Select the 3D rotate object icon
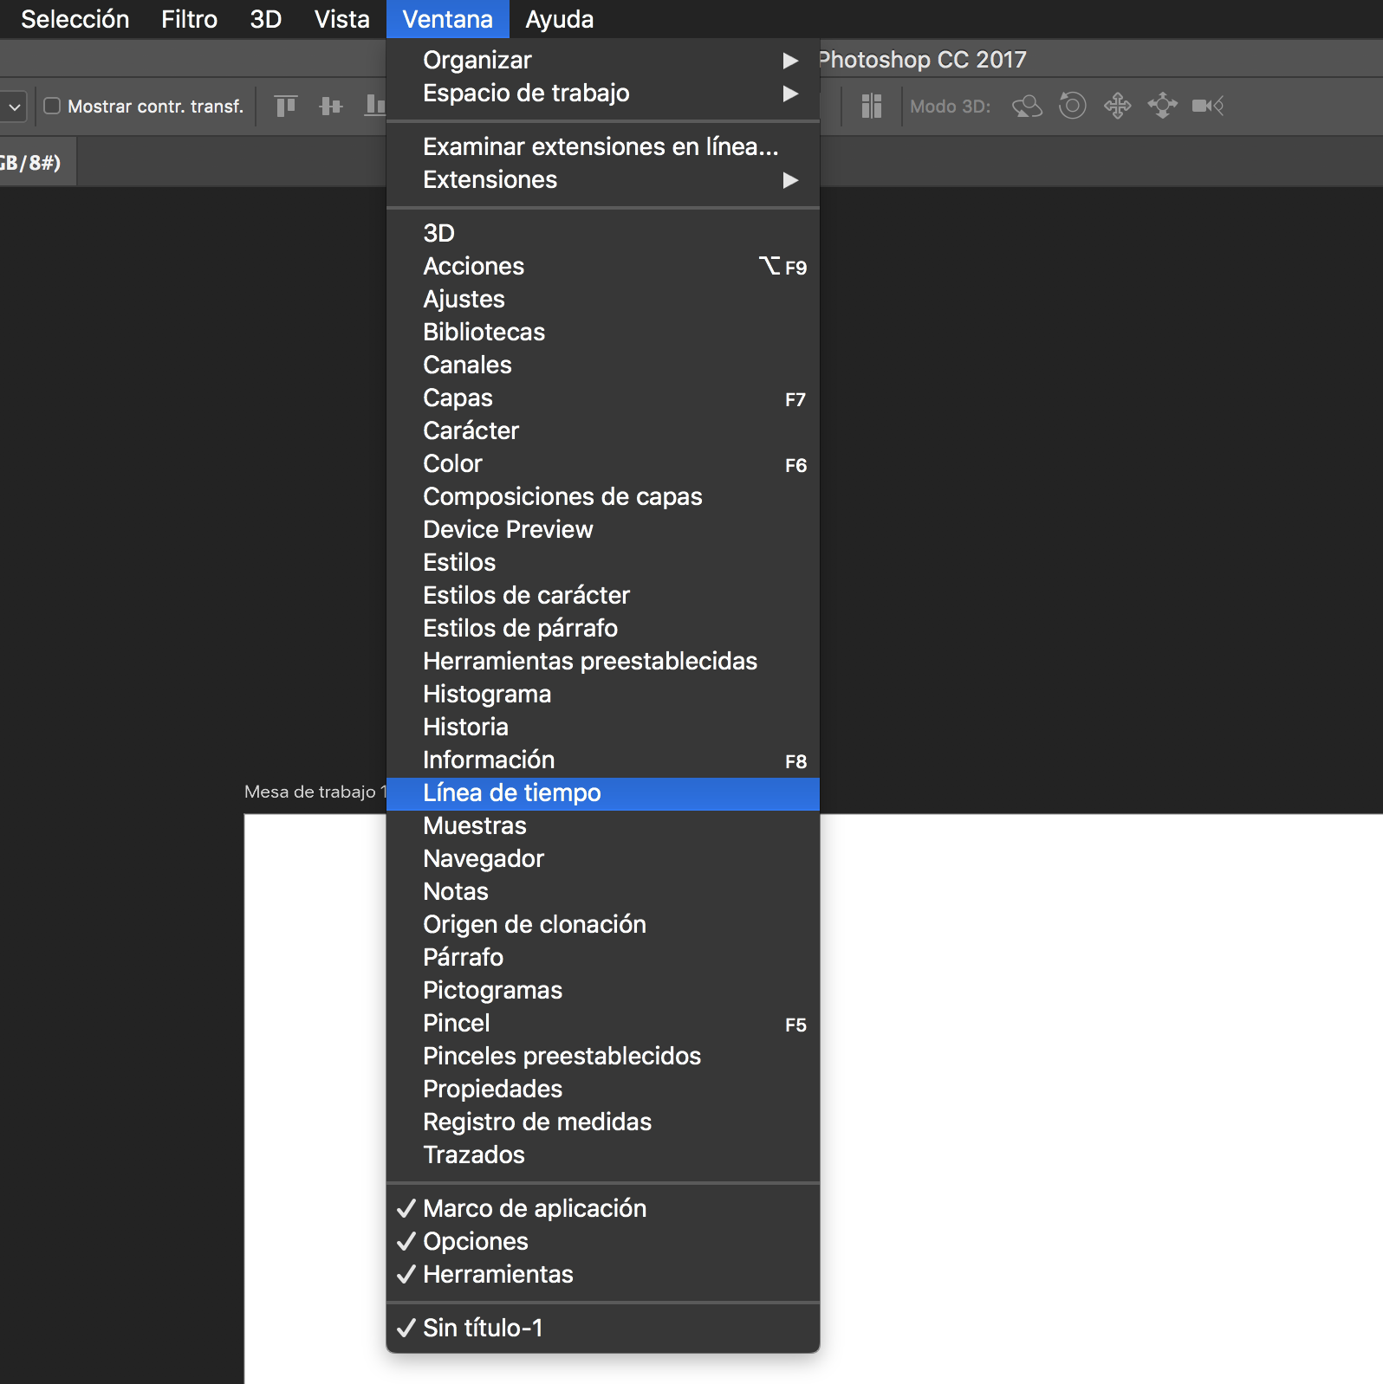 [1027, 106]
